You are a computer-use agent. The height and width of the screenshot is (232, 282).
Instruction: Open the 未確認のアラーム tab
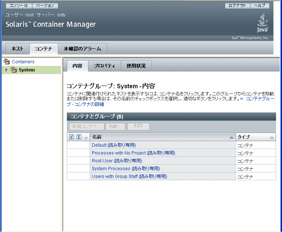(82, 49)
